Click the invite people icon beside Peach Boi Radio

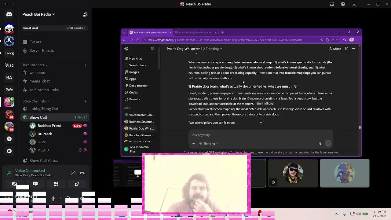pyautogui.click(x=86, y=14)
